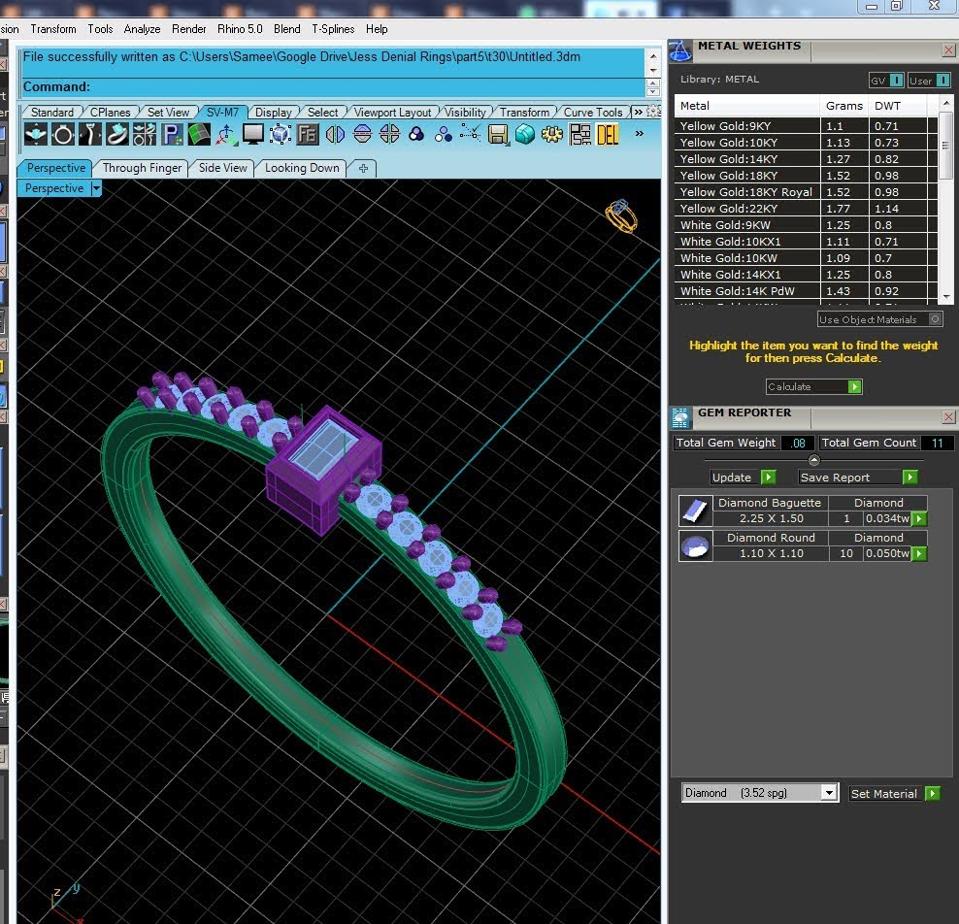
Task: Click the Save Report button
Action: coord(858,477)
